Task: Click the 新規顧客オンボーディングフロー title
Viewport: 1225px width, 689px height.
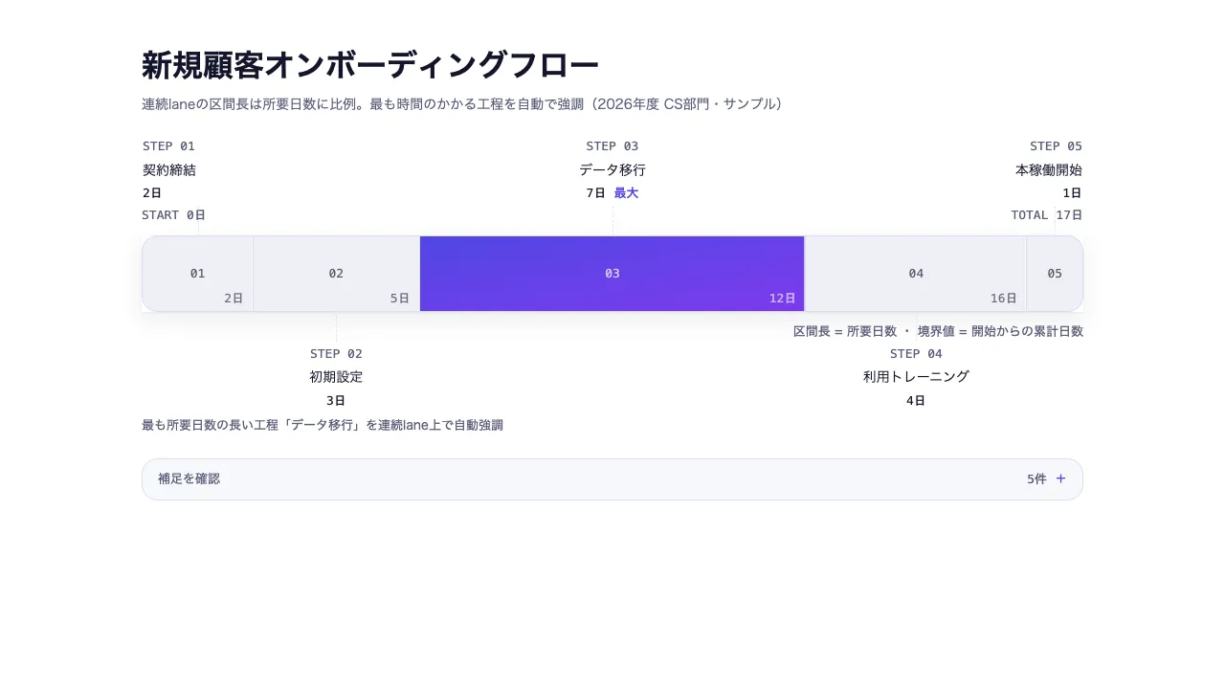Action: click(x=370, y=65)
